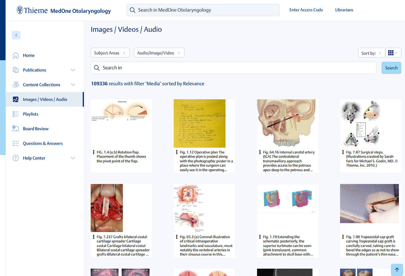Image resolution: width=405 pixels, height=276 pixels.
Task: Expand the Publications submenu chevron
Action: [73, 70]
